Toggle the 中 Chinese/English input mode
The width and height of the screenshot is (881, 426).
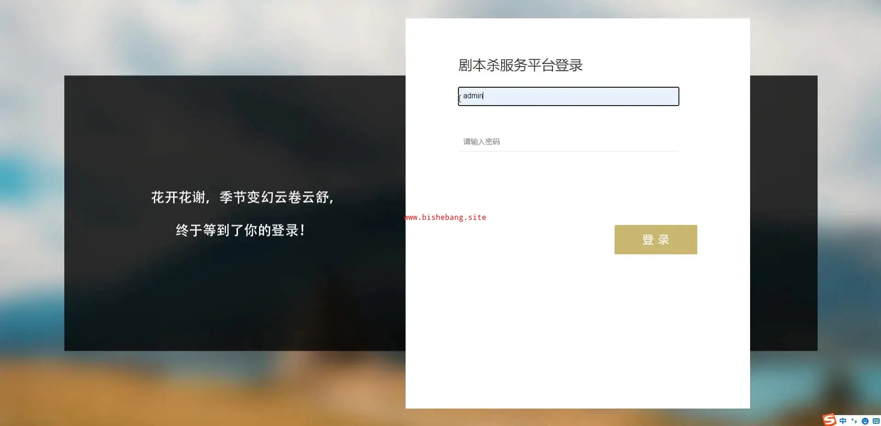point(843,421)
